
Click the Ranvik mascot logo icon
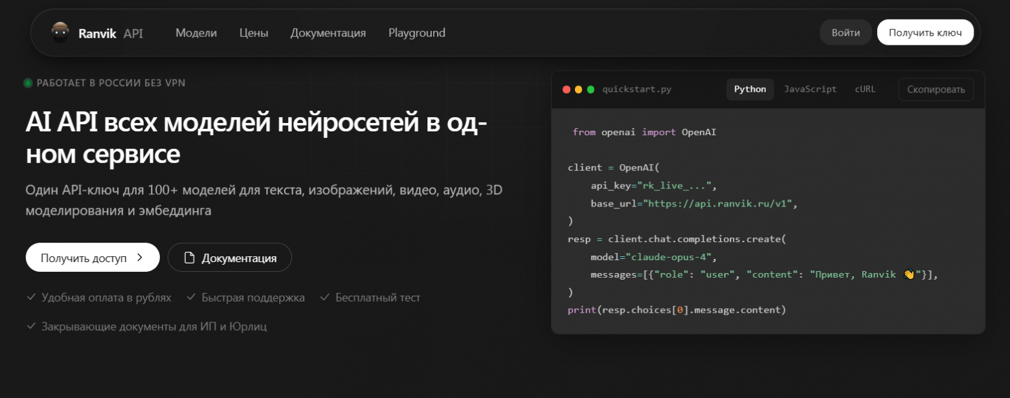pos(60,32)
